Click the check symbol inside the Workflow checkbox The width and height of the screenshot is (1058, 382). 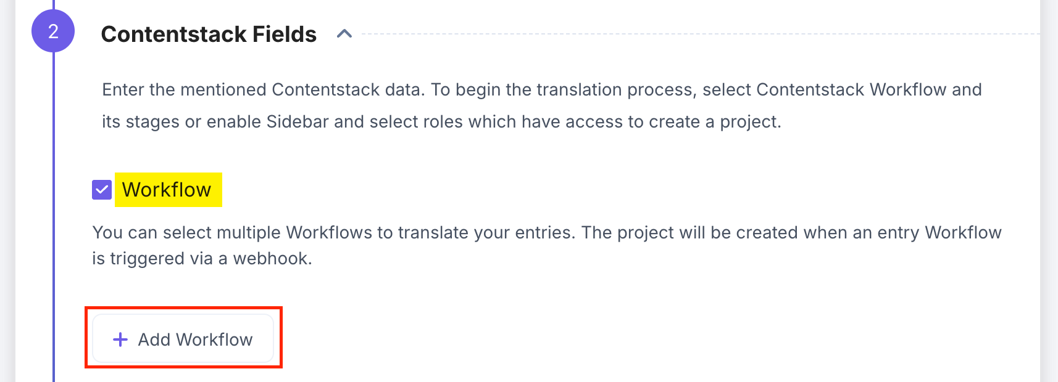pyautogui.click(x=101, y=190)
